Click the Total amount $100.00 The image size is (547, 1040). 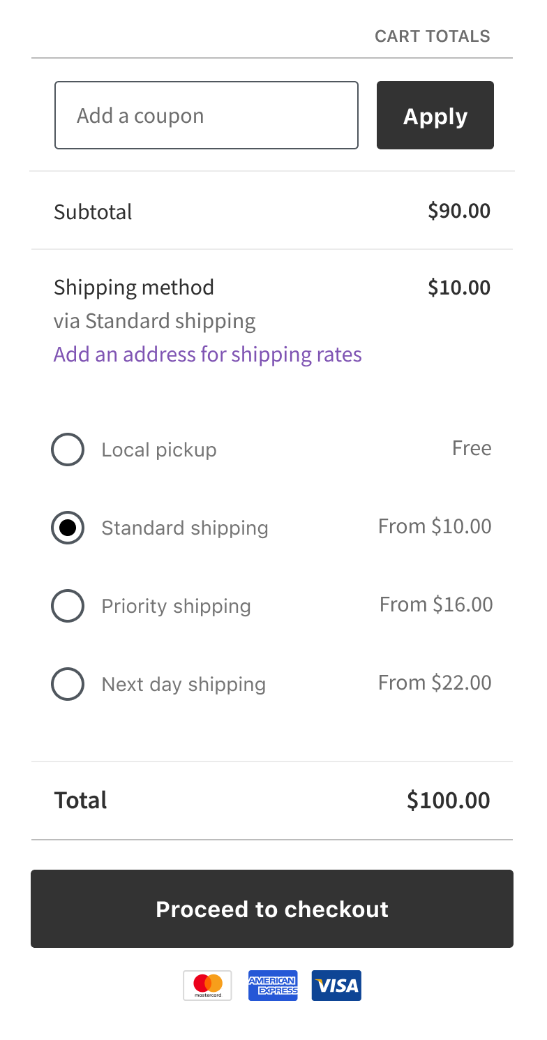(448, 800)
